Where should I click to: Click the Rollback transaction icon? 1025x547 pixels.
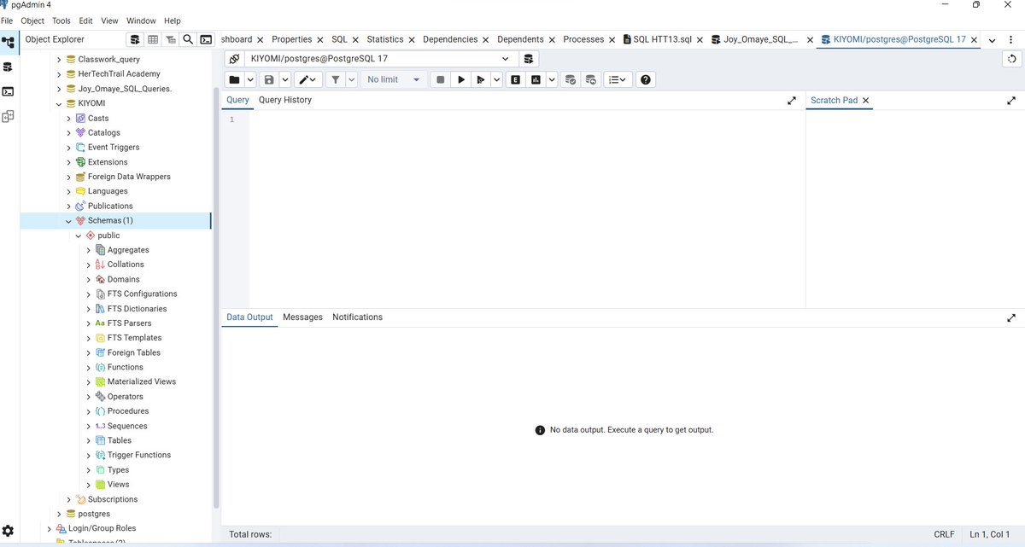pos(590,79)
